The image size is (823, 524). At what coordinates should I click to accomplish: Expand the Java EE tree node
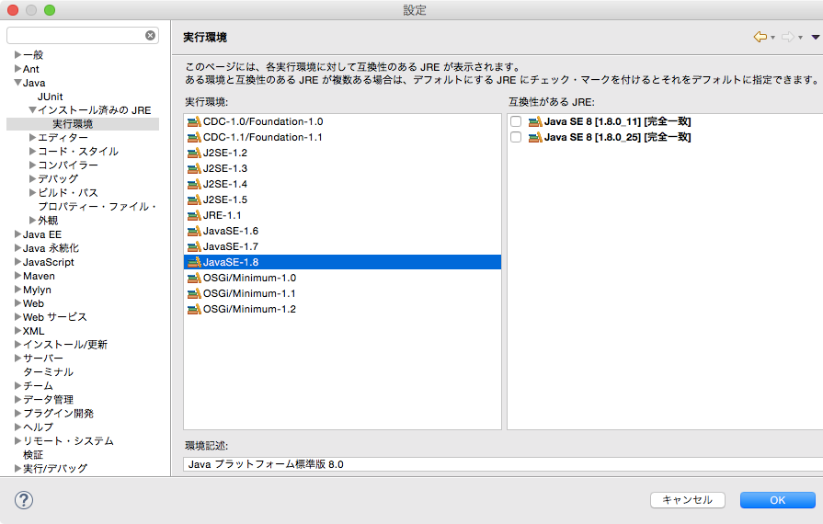point(17,234)
